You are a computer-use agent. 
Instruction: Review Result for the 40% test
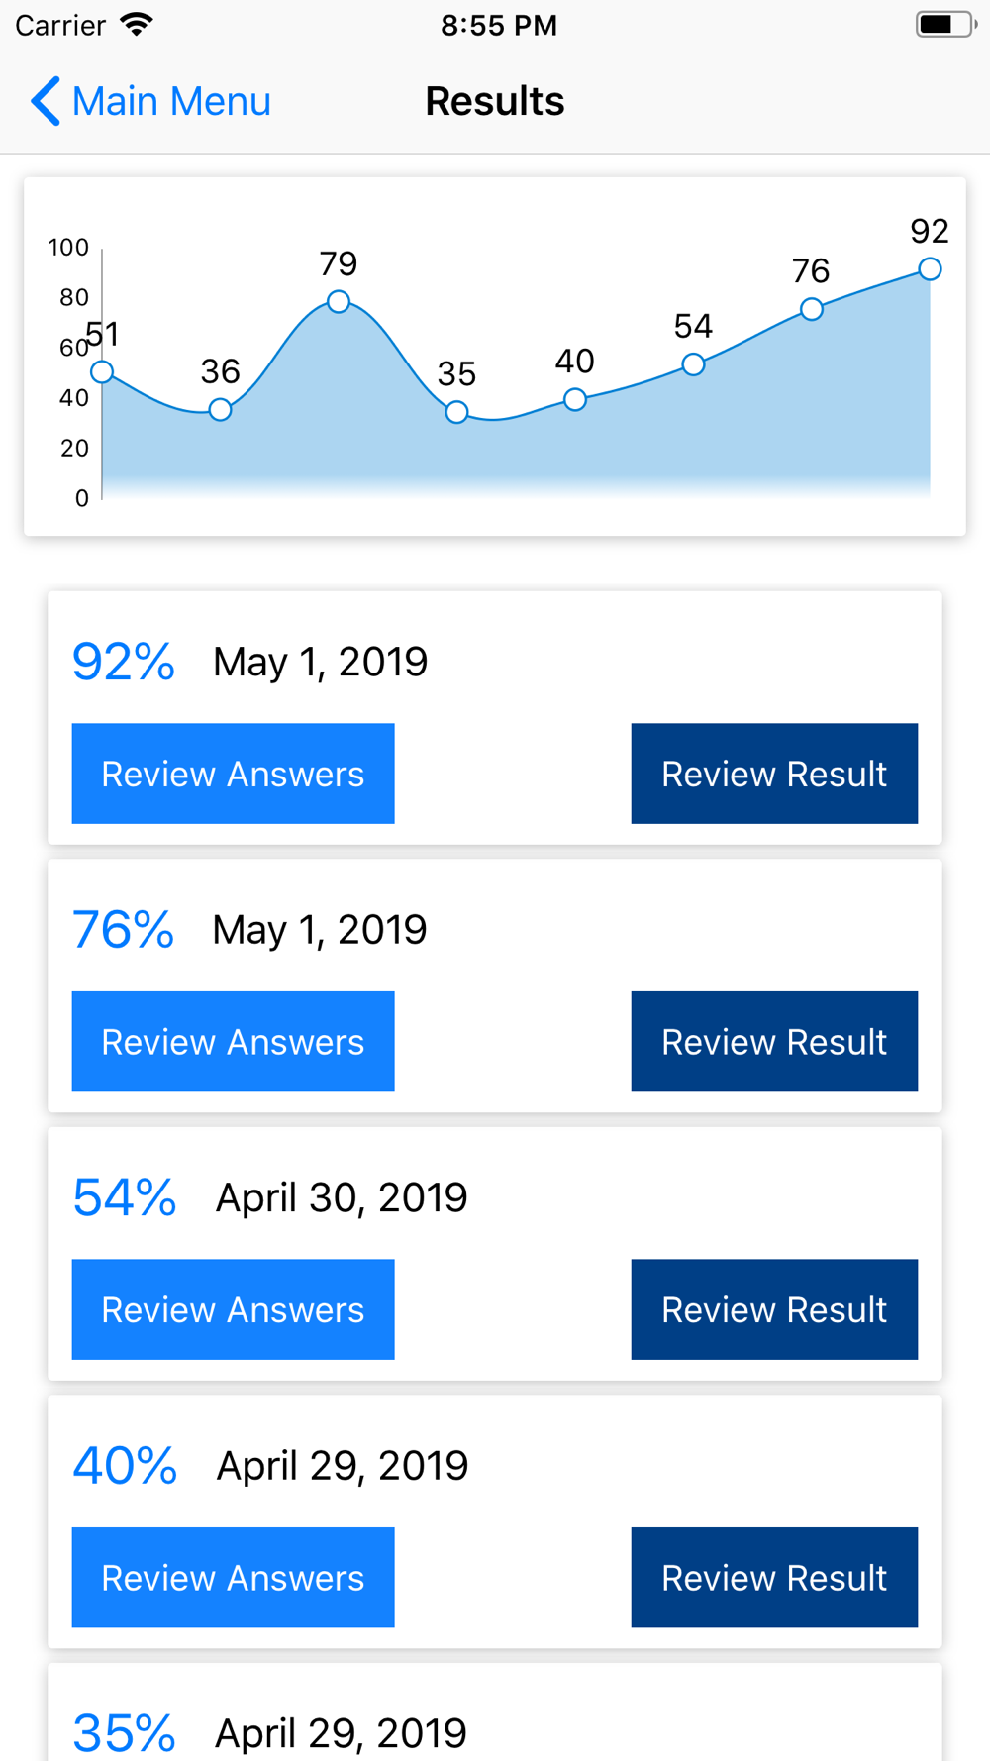[774, 1577]
